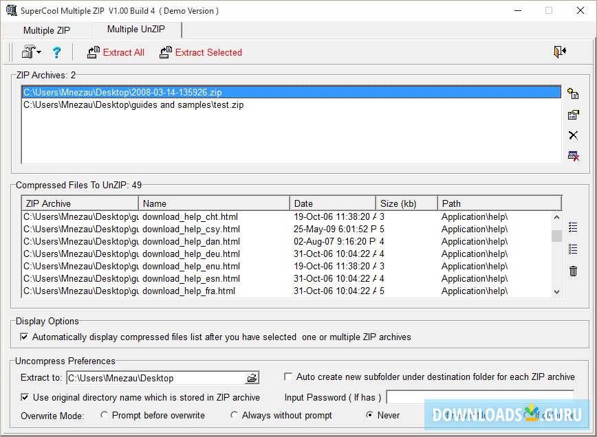Click the app icon in title bar
Image resolution: width=597 pixels, height=437 pixels.
pos(12,10)
